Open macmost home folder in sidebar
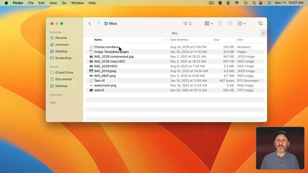Screen dimensions: 308x173 [x=62, y=45]
